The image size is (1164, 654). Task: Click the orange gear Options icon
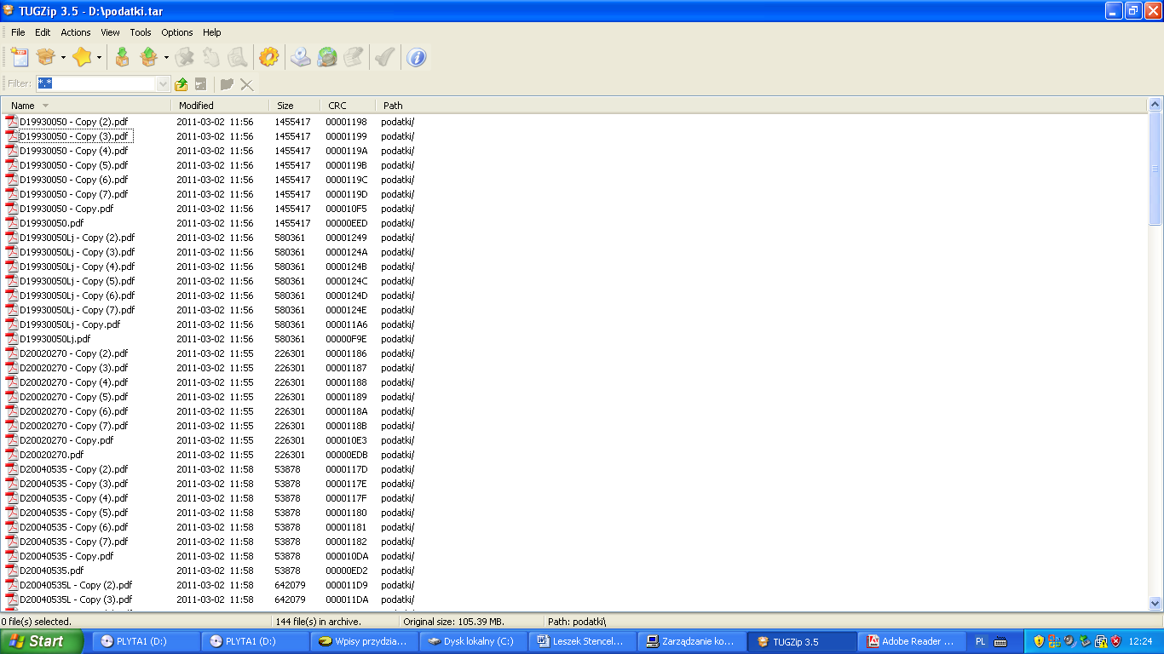[268, 57]
